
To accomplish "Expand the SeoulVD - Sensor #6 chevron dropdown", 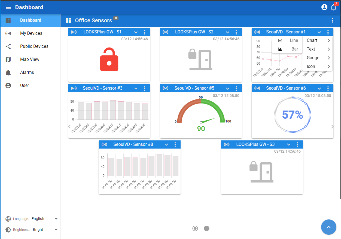I will click(319, 89).
